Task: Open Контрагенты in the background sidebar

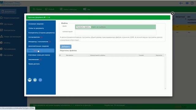Action: (x=8, y=30)
